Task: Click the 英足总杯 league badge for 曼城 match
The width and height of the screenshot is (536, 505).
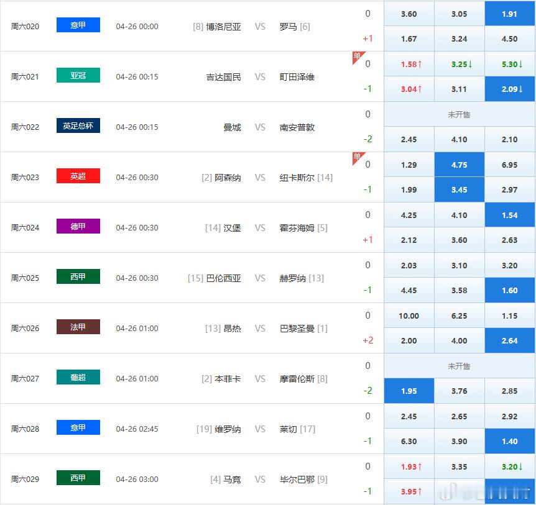Action: click(78, 125)
